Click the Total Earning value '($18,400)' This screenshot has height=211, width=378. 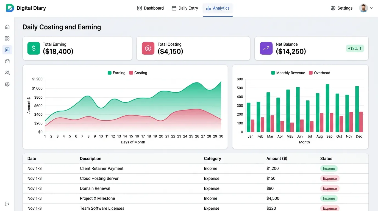(x=58, y=51)
